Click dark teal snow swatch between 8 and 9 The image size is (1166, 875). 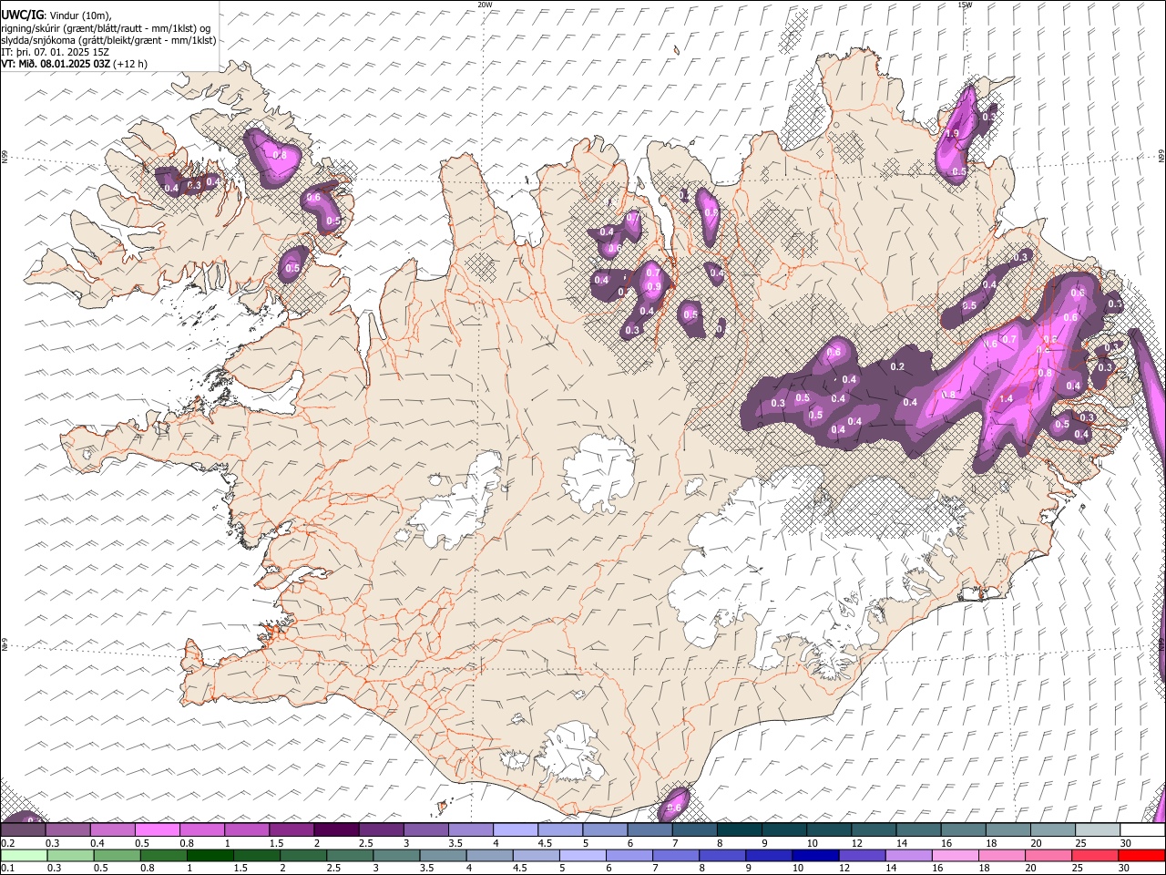(x=740, y=829)
